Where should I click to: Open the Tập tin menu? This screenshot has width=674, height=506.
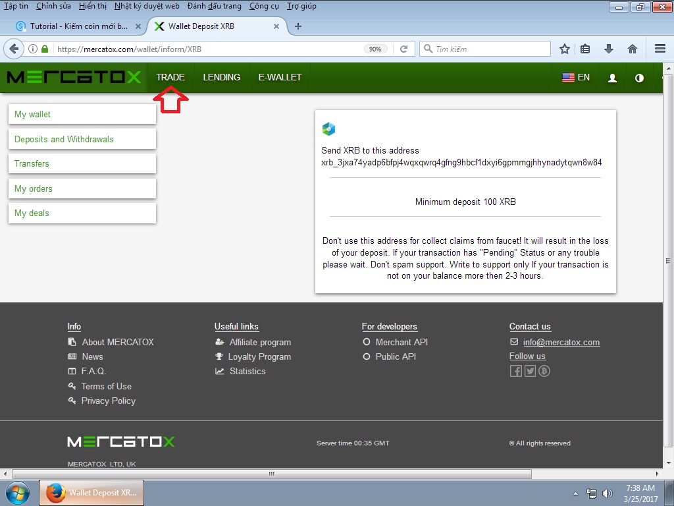(x=16, y=6)
